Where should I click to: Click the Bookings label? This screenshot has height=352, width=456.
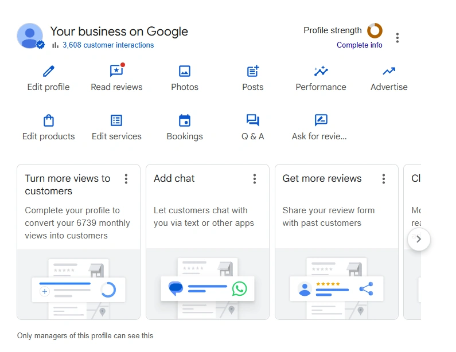pyautogui.click(x=185, y=136)
